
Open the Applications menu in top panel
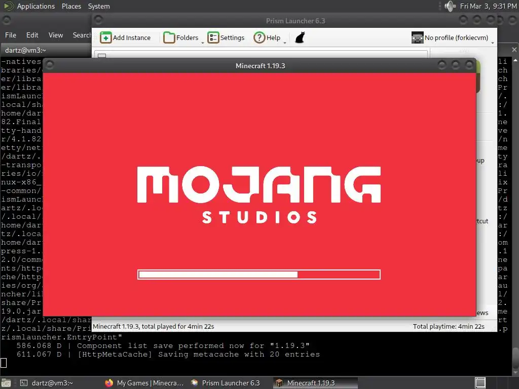[36, 6]
